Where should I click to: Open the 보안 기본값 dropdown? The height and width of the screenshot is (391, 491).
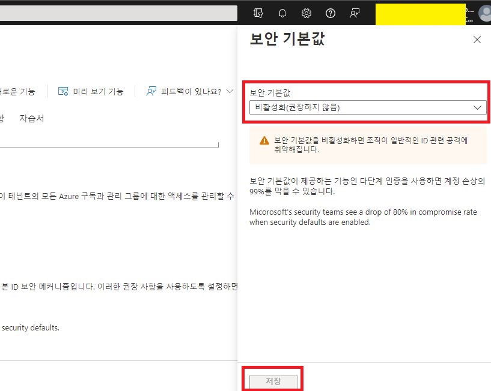tap(368, 107)
